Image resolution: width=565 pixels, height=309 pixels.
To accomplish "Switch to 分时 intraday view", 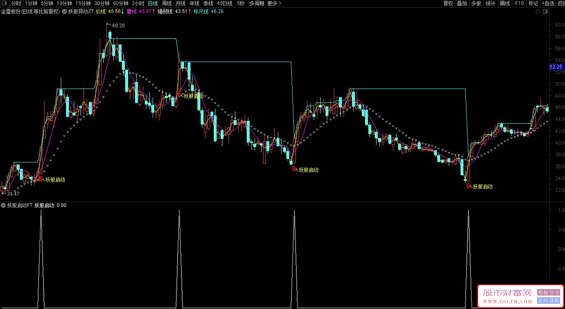I will (x=16, y=3).
